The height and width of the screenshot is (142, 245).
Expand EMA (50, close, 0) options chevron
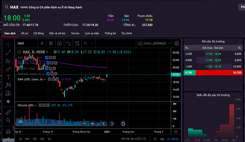click(x=43, y=74)
